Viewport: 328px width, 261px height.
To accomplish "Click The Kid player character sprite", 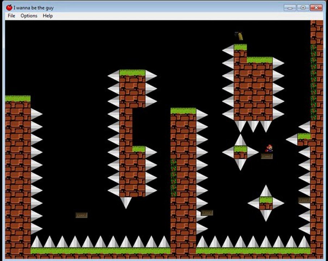I will tap(269, 149).
